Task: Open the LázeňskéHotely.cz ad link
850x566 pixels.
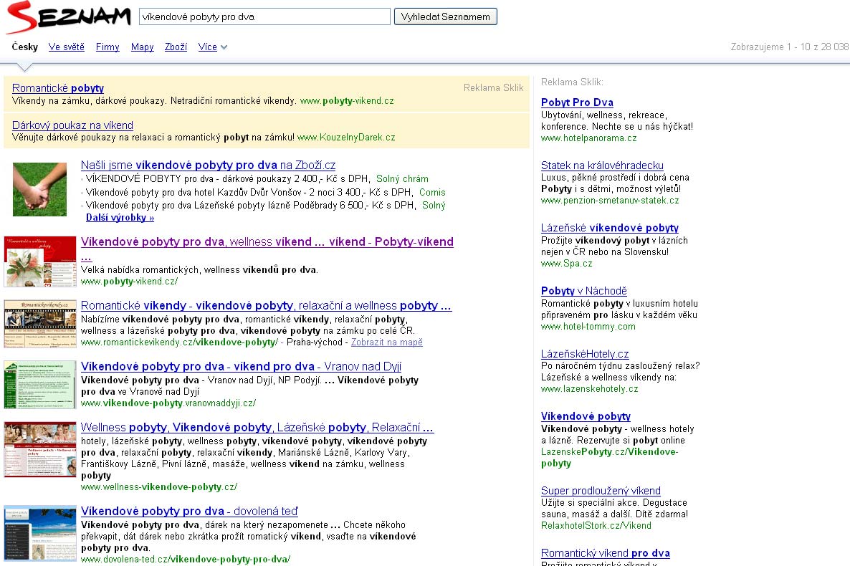Action: click(x=585, y=353)
